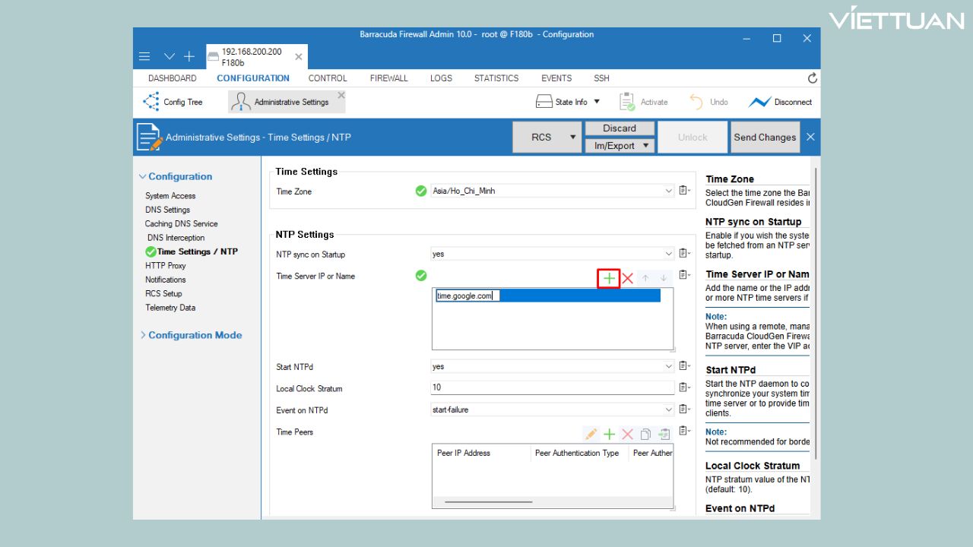Click the Time Peers edit pencil icon

pos(591,435)
